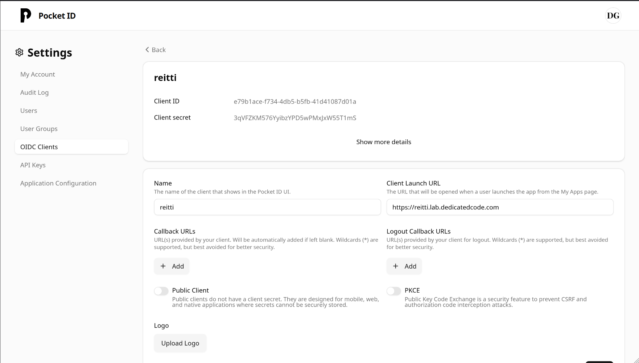Select Users in the sidebar
The width and height of the screenshot is (639, 363).
tap(29, 111)
